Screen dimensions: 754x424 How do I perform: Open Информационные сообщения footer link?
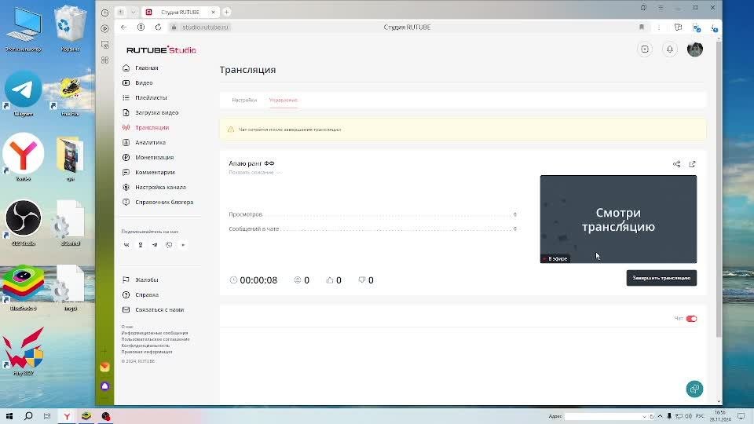(155, 333)
